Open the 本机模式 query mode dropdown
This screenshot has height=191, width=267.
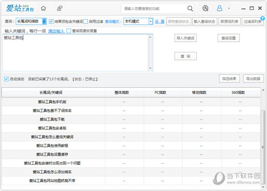click(138, 21)
